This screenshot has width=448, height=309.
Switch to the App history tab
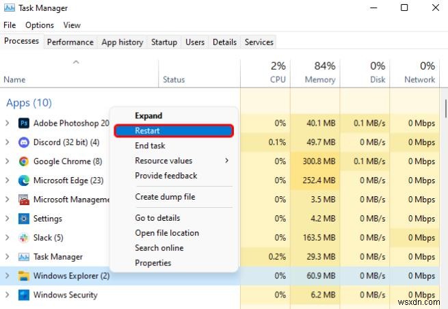pos(122,42)
